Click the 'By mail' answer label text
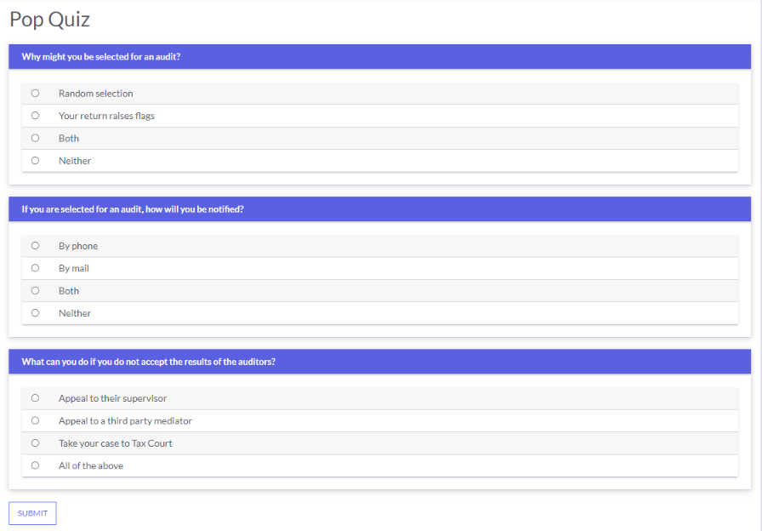 74,268
